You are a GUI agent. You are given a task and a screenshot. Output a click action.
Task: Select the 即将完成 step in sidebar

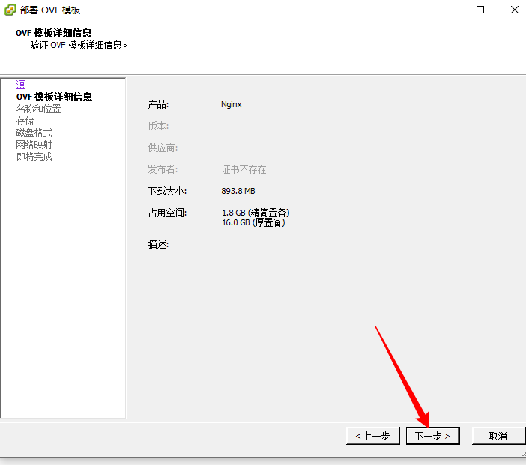click(x=34, y=156)
